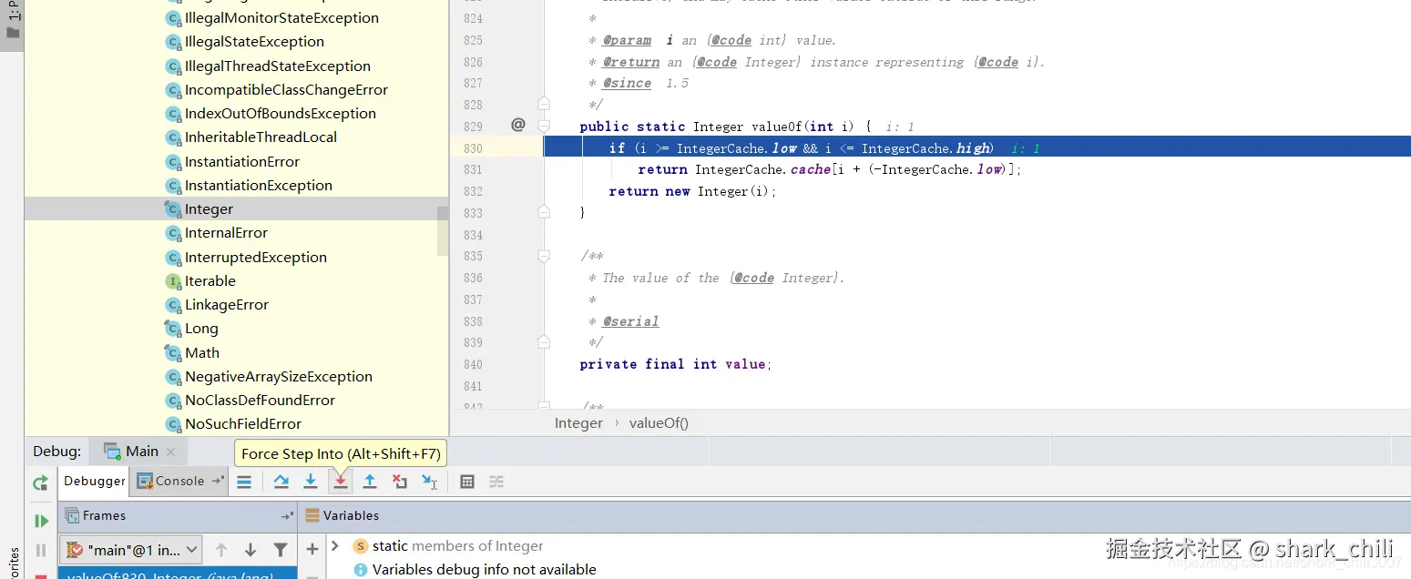The width and height of the screenshot is (1411, 579).
Task: Show execution point with the lines icon
Action: point(244,482)
